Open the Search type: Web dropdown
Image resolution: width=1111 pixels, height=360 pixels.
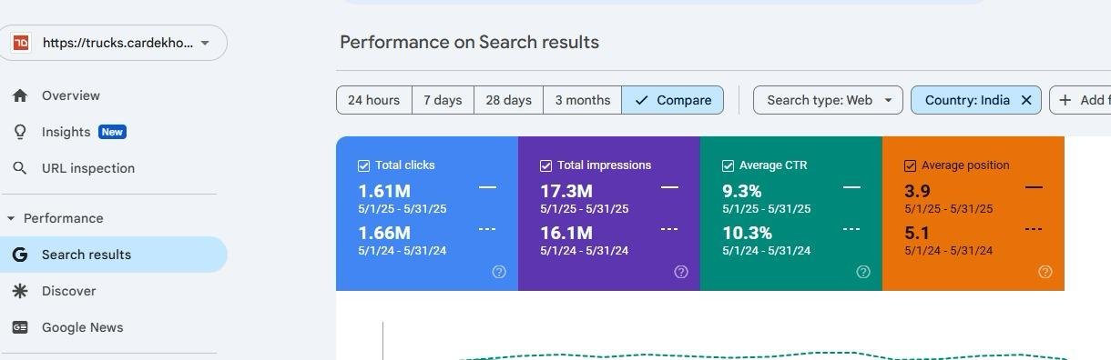(828, 100)
